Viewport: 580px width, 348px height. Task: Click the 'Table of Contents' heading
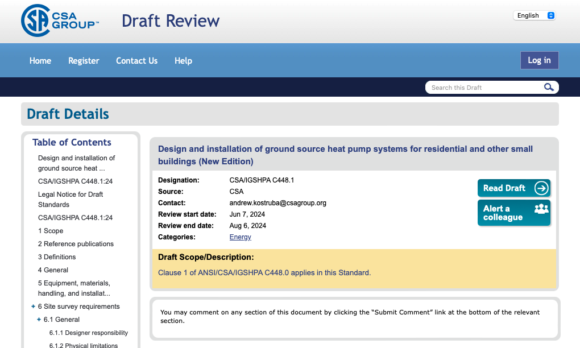coord(72,142)
